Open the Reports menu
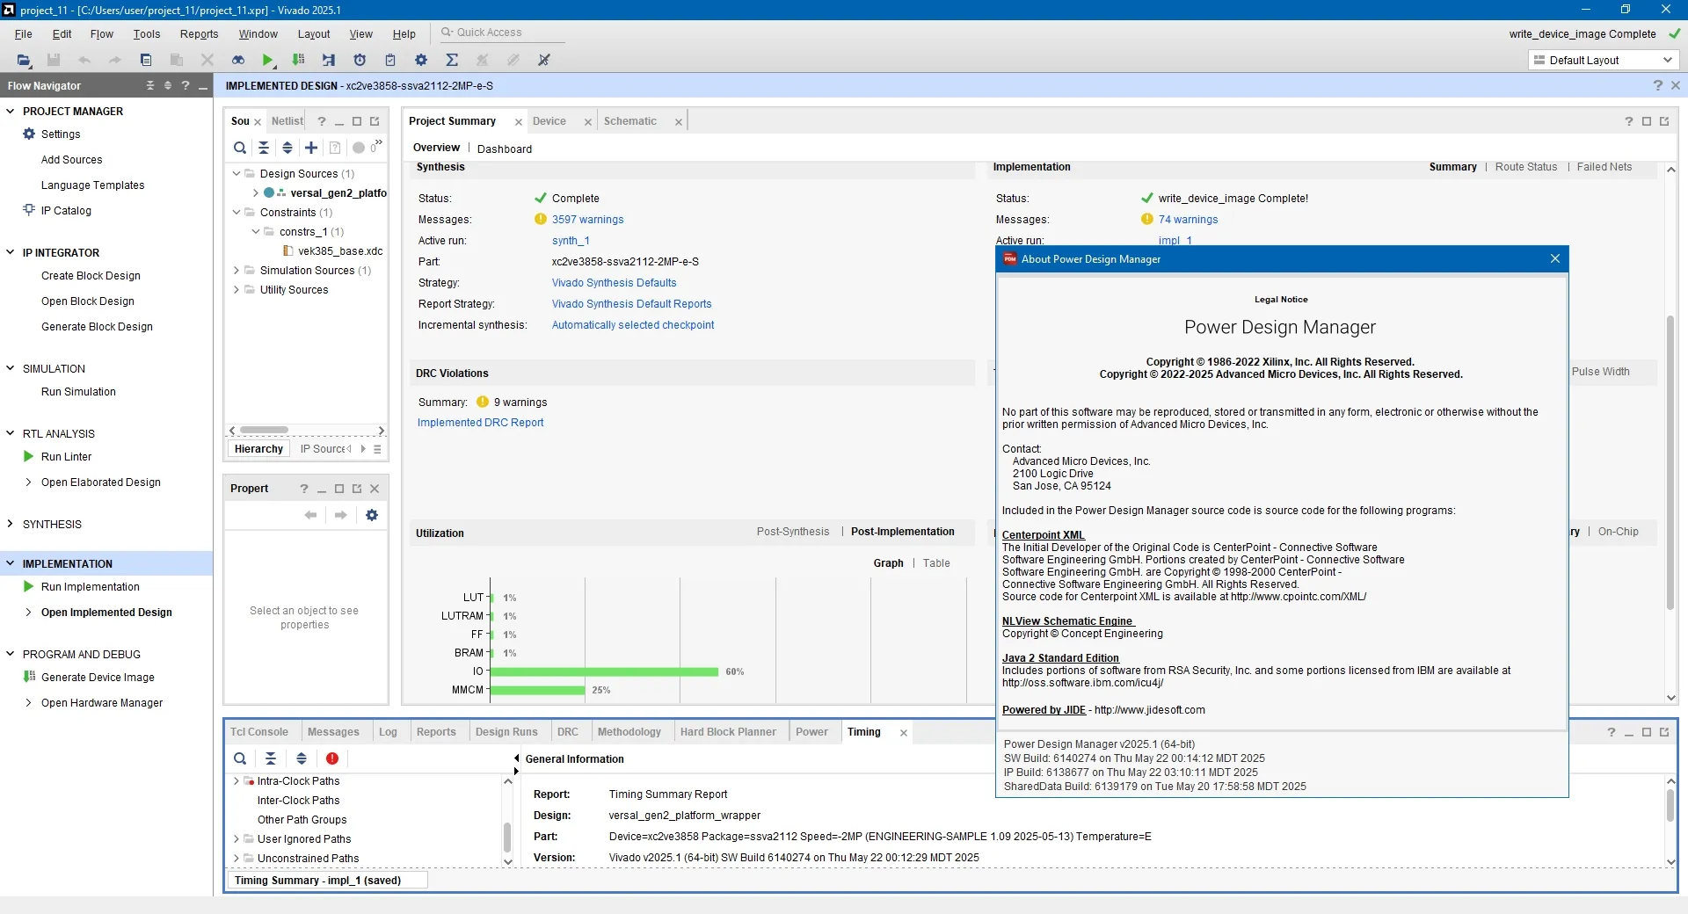 click(199, 33)
